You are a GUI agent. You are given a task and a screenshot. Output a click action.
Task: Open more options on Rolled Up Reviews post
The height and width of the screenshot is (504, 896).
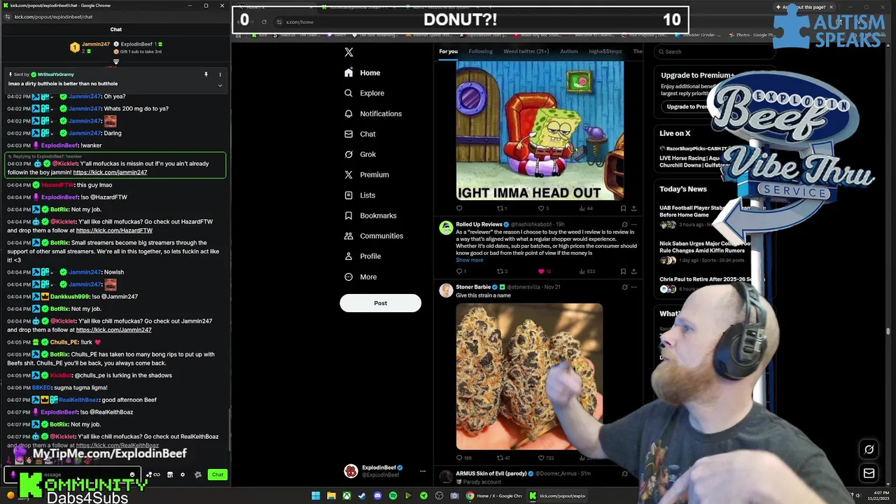634,225
